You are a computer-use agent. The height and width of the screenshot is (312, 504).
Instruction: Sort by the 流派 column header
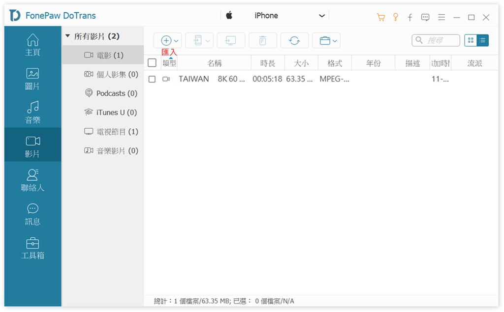point(474,63)
